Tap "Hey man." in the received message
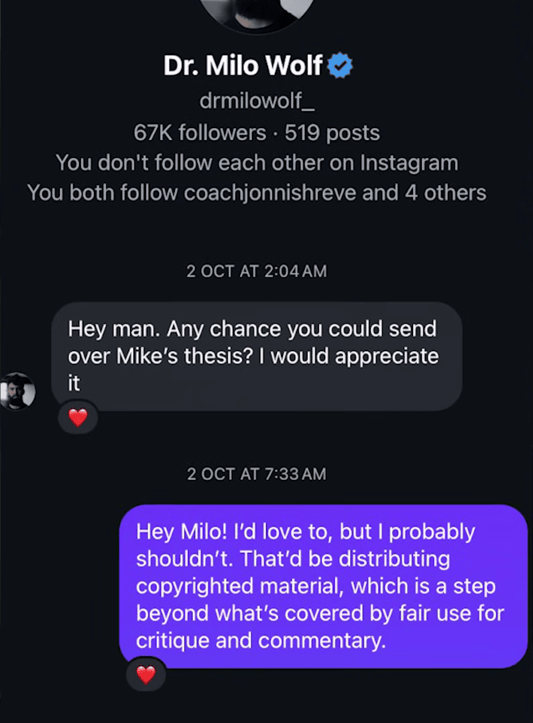Image resolution: width=533 pixels, height=723 pixels. tap(114, 329)
